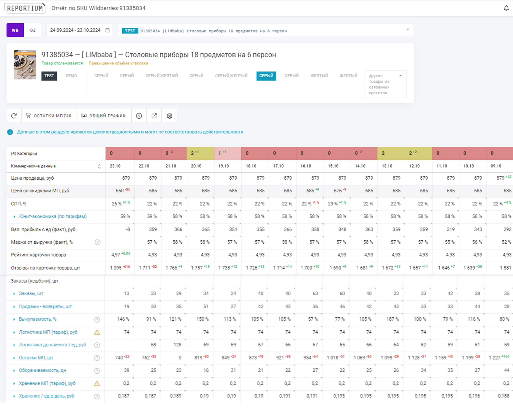
Task: Click help icon next to Маржа от выручки
Action: point(97,242)
